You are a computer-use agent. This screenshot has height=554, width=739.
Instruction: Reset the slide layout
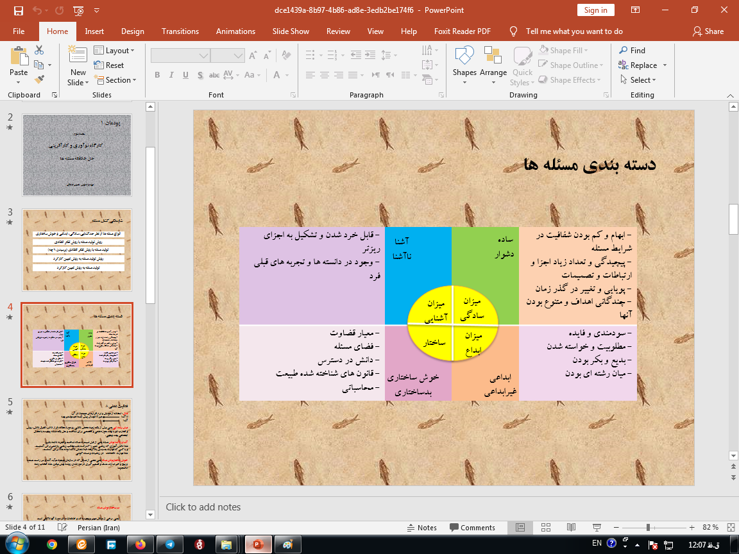coord(109,65)
